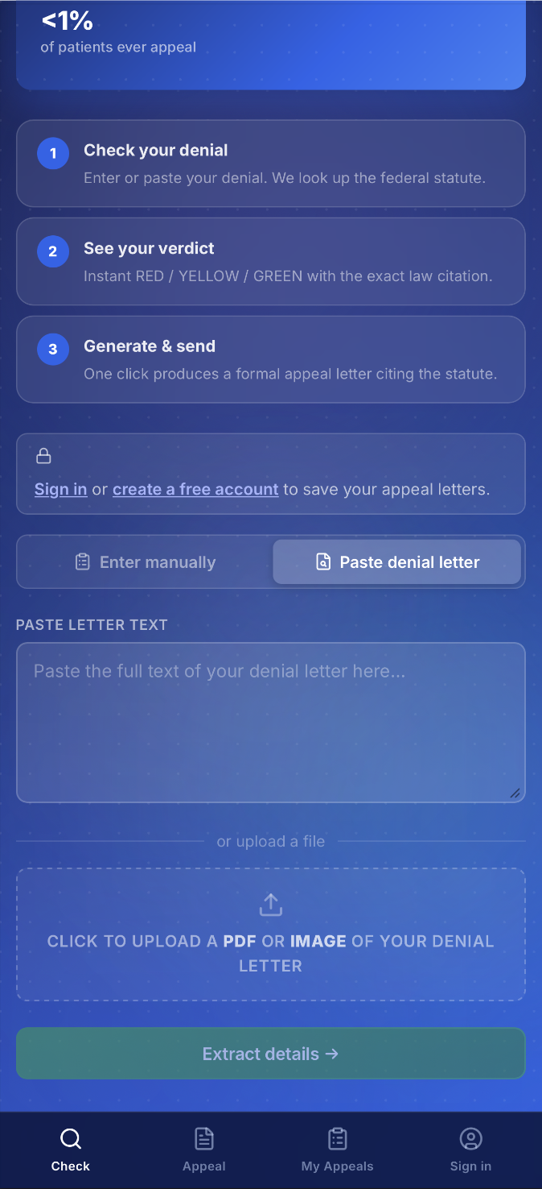Open the create a free account link
The width and height of the screenshot is (542, 1189).
[195, 489]
